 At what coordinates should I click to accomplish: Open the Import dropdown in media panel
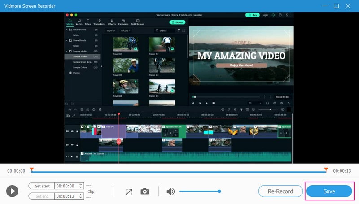110,30
